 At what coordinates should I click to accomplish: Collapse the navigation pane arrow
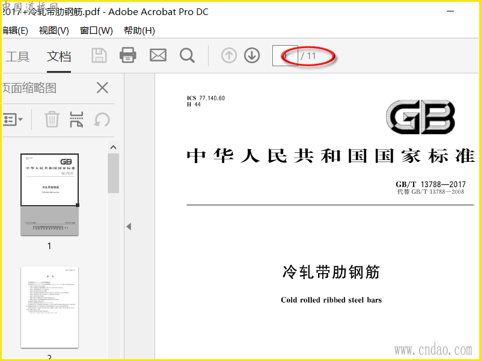tap(129, 227)
